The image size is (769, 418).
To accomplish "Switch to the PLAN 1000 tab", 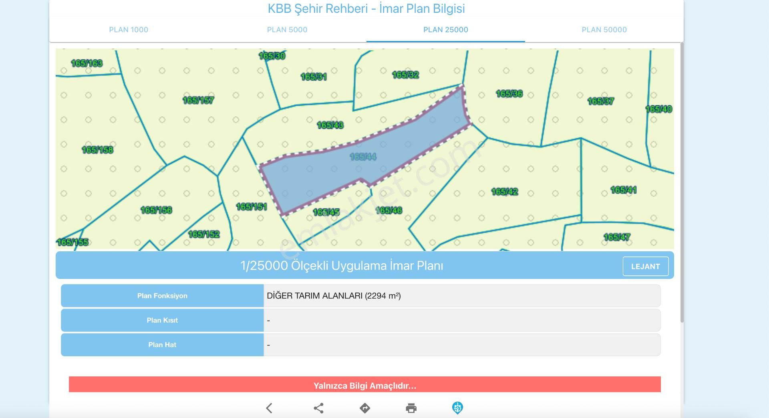I will tap(129, 30).
